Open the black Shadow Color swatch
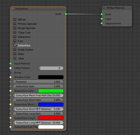Viewport: 140px width, 135px height. (51, 77)
